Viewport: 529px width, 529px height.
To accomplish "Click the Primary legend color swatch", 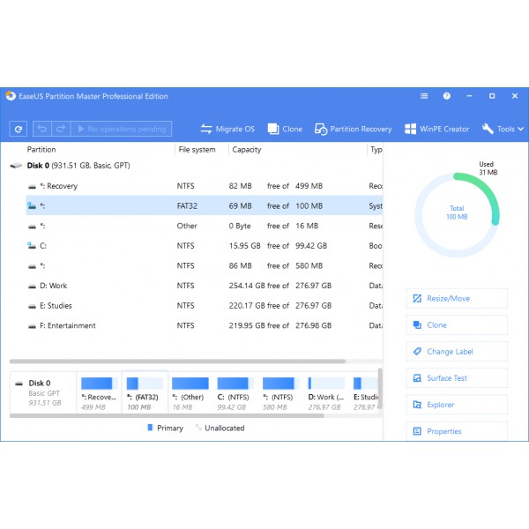I will [x=150, y=428].
